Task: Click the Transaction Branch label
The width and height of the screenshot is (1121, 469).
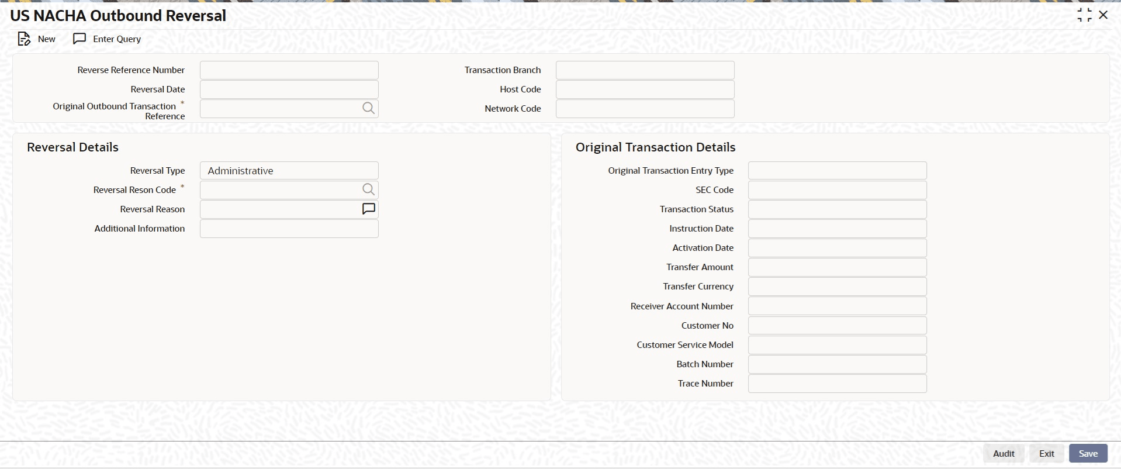Action: coord(503,70)
